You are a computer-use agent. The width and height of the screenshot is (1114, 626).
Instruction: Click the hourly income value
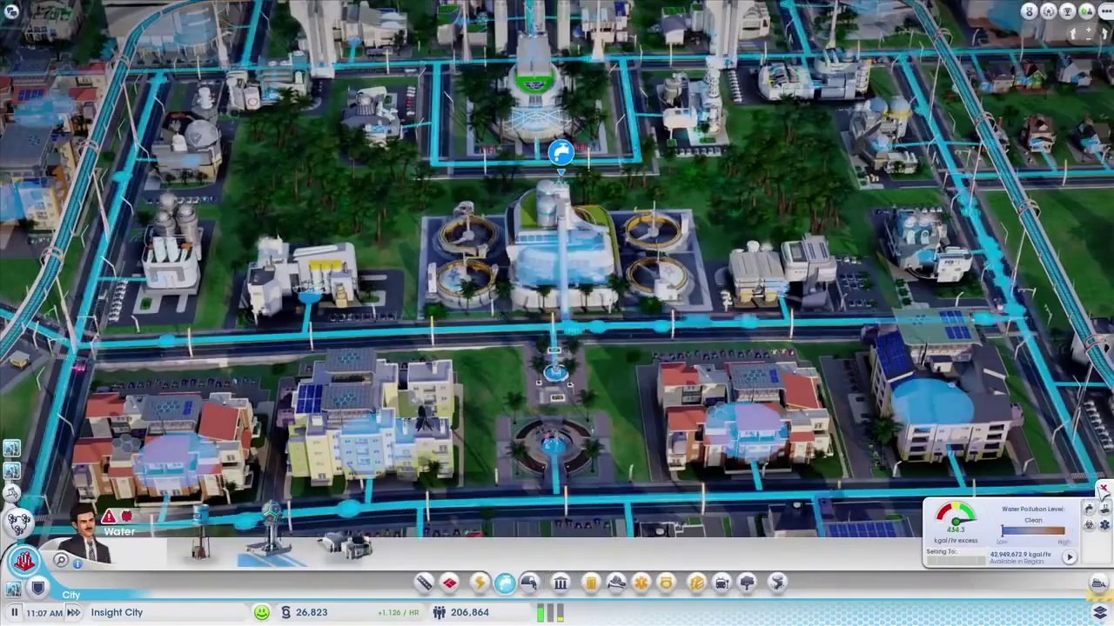(399, 612)
